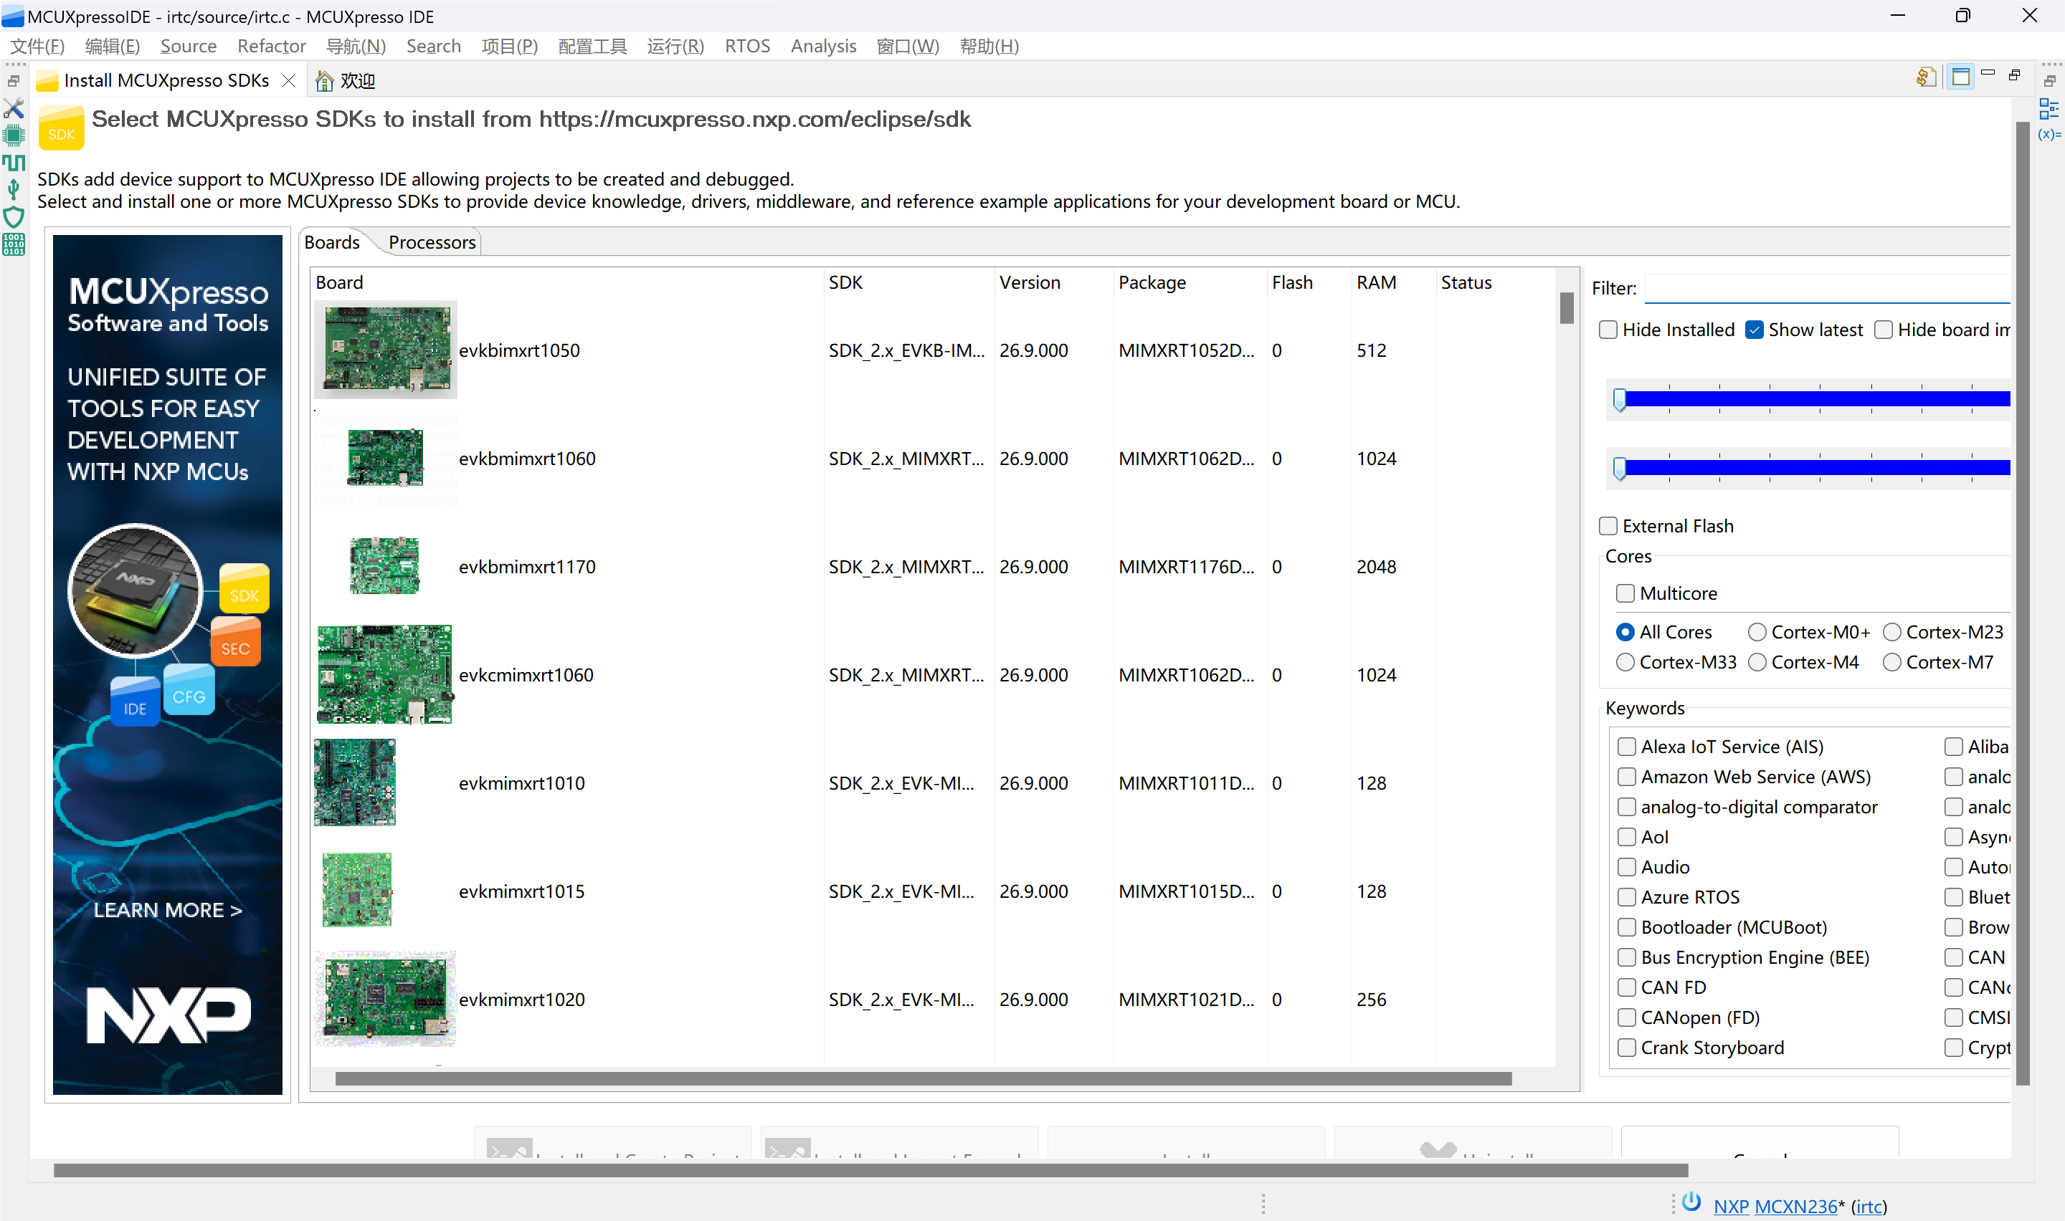Click the restore icon next to editor minimize
2065x1221 pixels.
click(2015, 76)
